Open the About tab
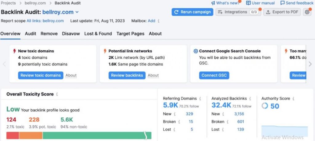Screen dimensions: 315x141 [x=155, y=34]
